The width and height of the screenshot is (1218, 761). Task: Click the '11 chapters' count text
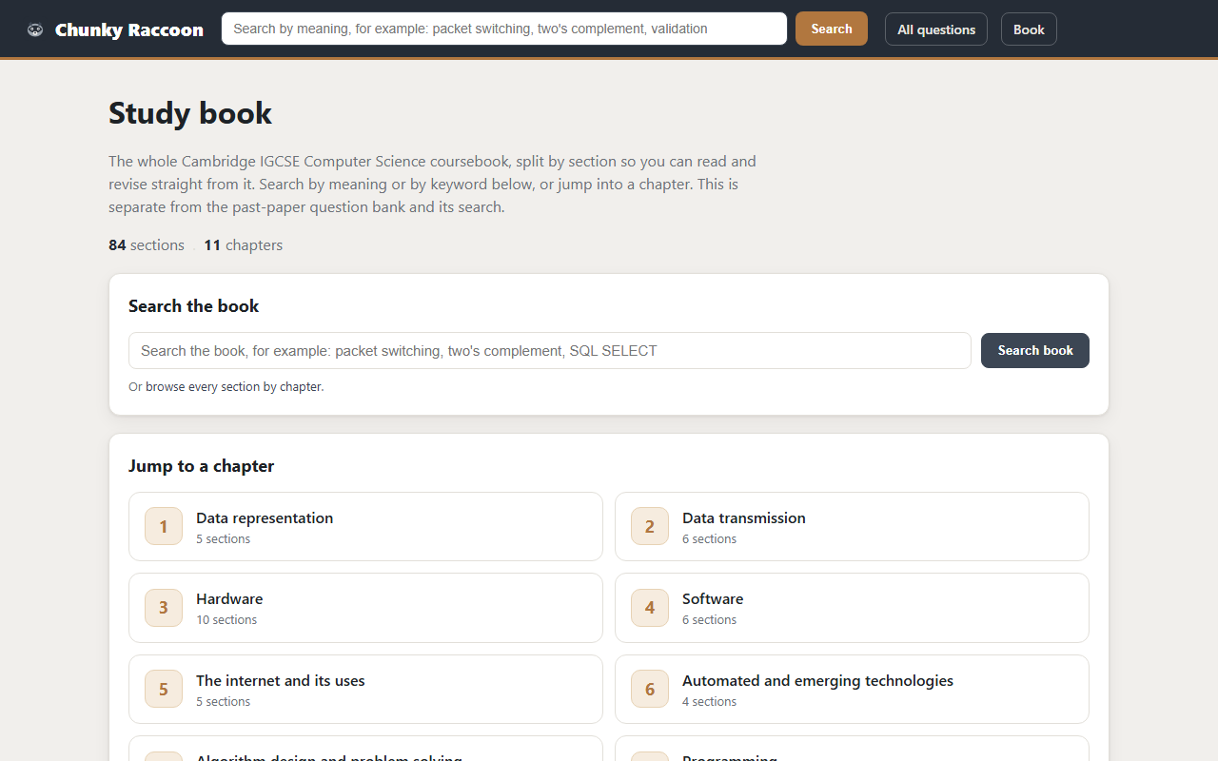coord(244,244)
